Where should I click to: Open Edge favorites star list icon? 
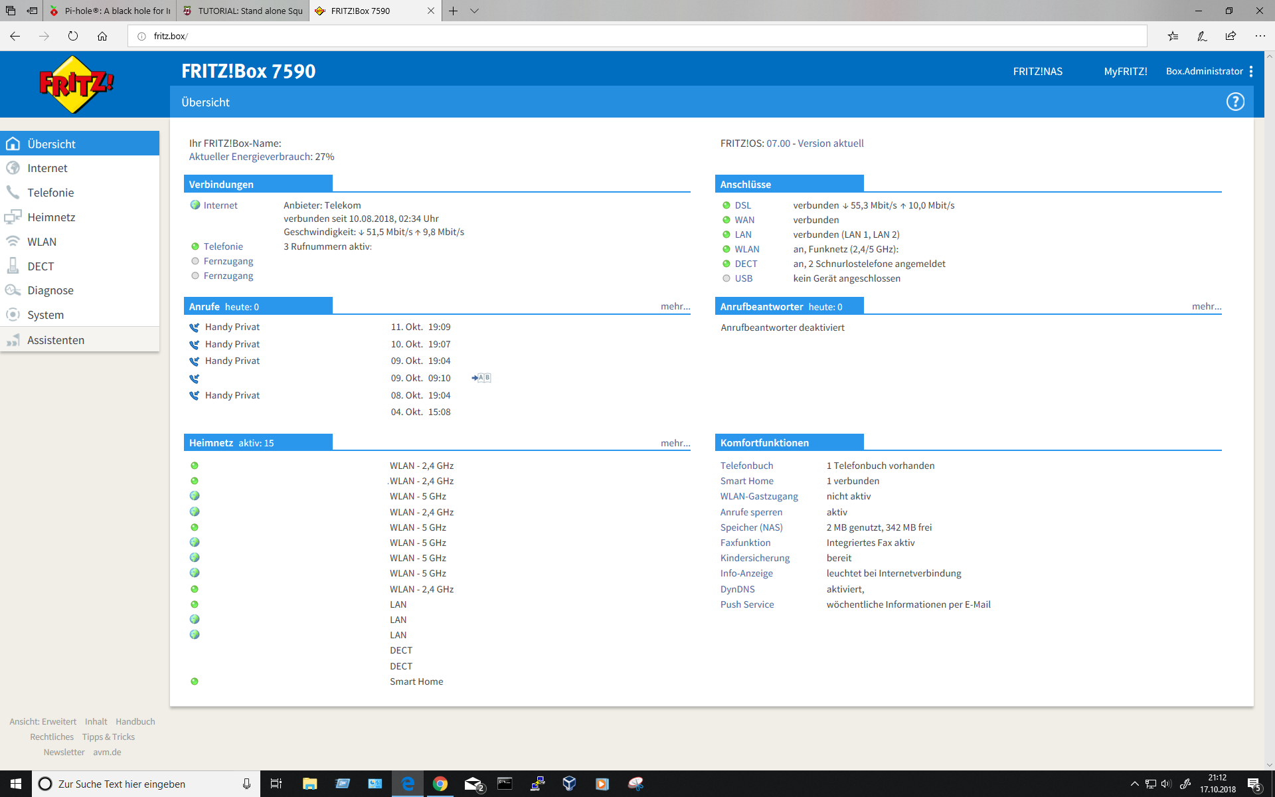[1173, 36]
